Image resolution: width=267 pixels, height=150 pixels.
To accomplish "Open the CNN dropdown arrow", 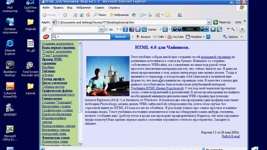I will 165,37.
